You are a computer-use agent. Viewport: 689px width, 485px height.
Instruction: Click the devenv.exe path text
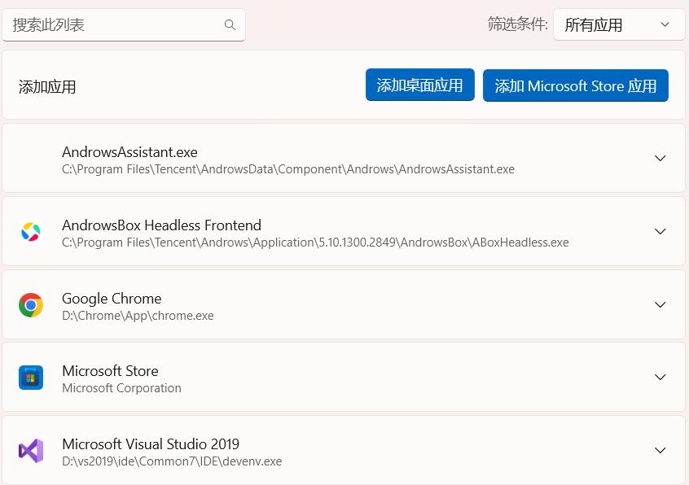[x=172, y=461]
